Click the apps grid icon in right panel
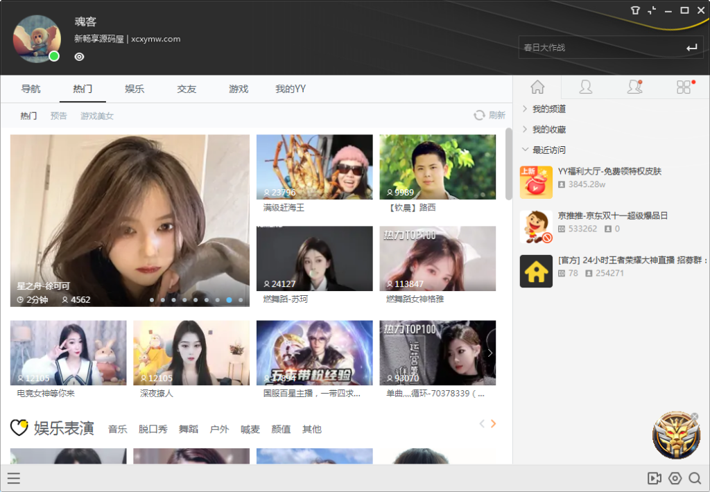 point(684,87)
